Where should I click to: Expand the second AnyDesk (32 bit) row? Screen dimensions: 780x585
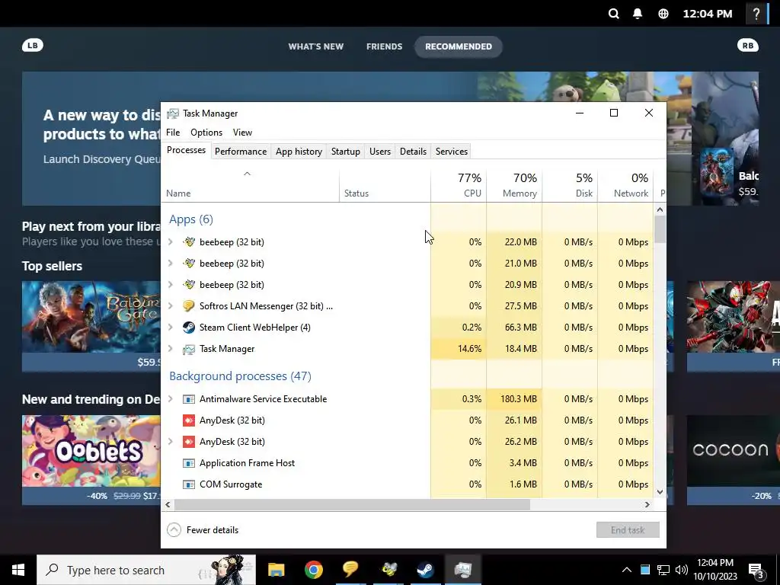(x=171, y=442)
